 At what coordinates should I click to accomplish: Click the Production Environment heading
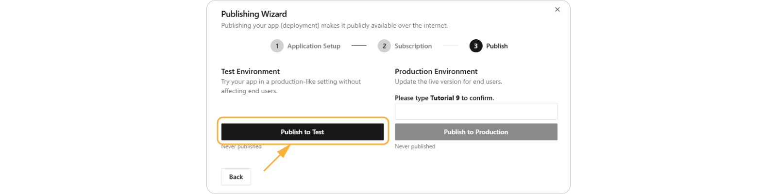436,71
